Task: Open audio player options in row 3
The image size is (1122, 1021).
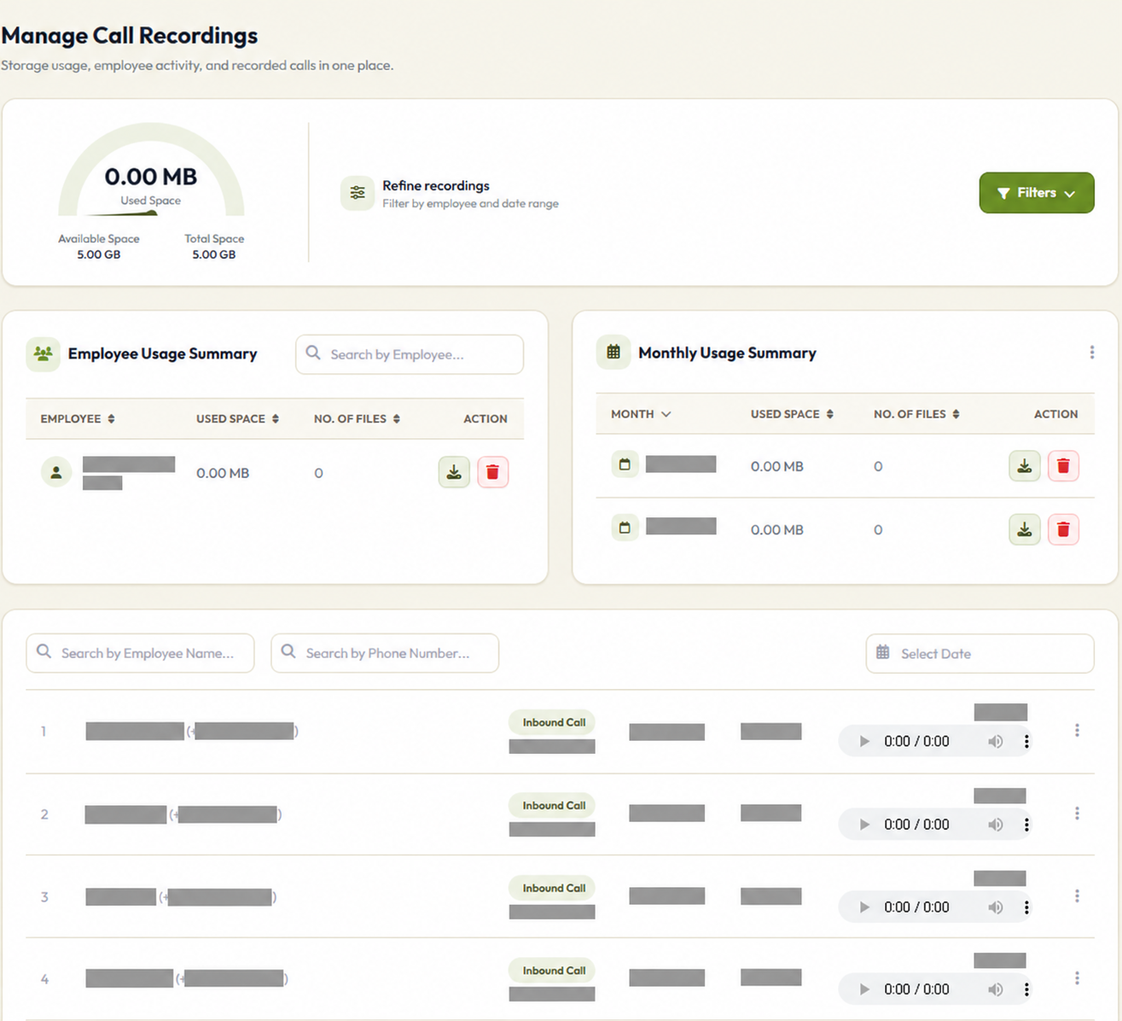Action: (x=1026, y=907)
